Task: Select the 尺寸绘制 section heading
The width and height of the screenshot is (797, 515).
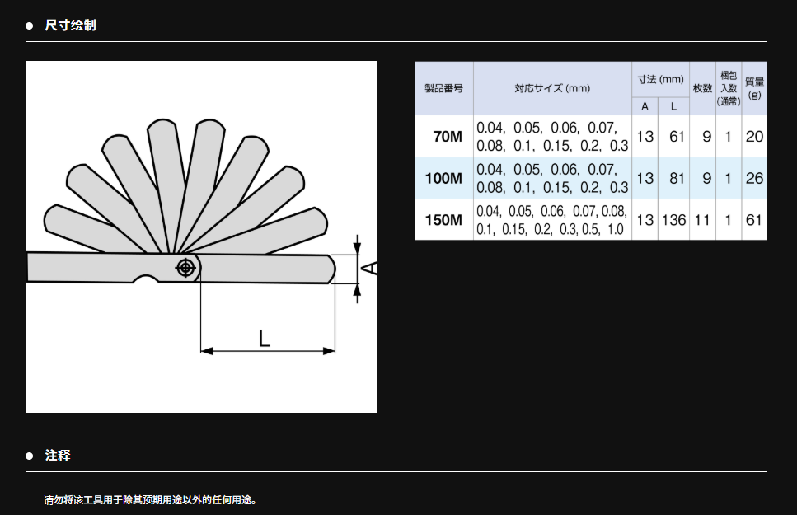Action: (70, 26)
